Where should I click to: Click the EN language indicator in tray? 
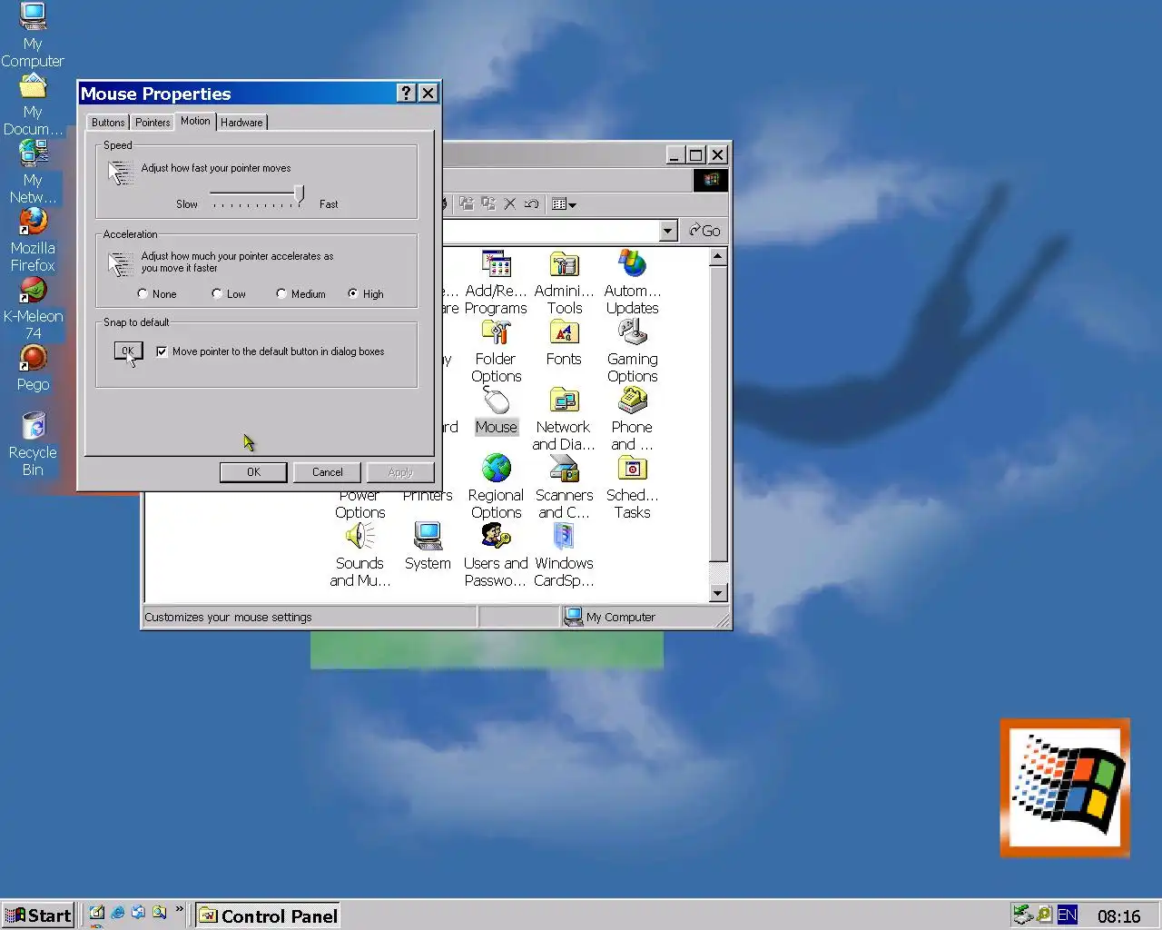(1067, 915)
